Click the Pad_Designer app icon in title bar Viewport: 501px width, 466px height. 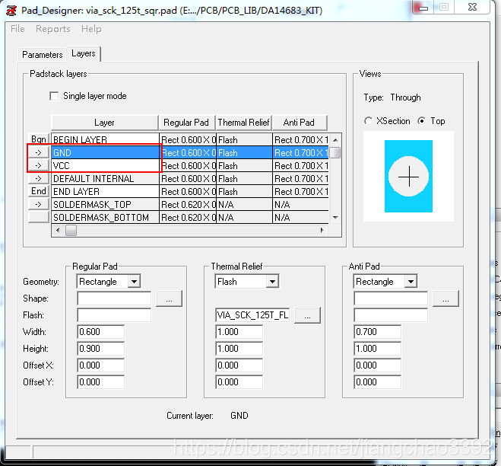pyautogui.click(x=11, y=9)
